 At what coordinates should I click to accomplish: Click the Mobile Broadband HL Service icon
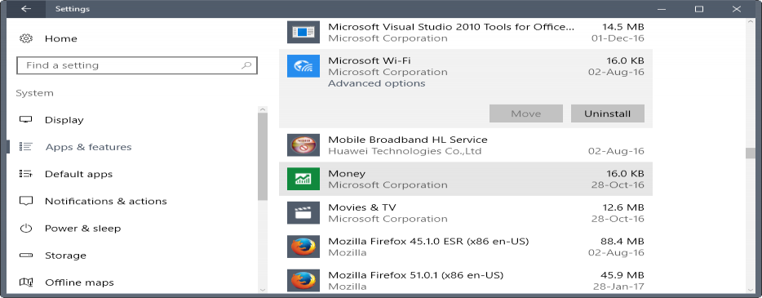tap(303, 145)
